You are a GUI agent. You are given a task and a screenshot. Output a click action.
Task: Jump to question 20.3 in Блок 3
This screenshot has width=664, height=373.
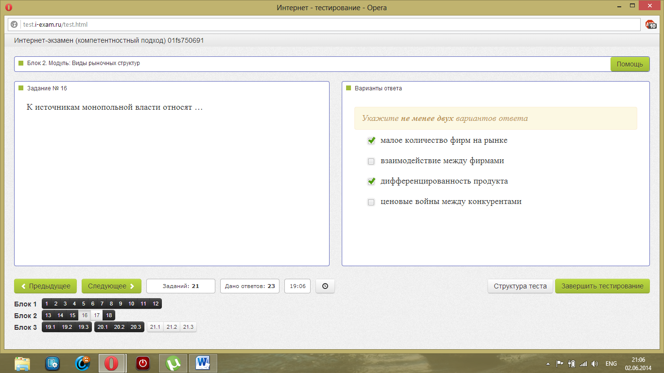pyautogui.click(x=136, y=327)
